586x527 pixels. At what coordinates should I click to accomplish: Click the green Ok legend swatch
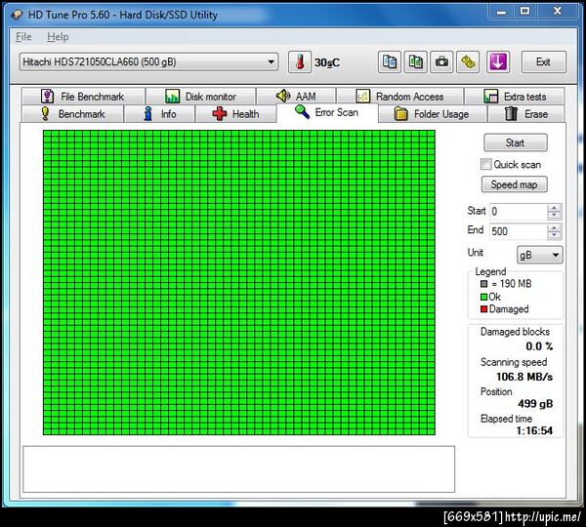point(484,298)
